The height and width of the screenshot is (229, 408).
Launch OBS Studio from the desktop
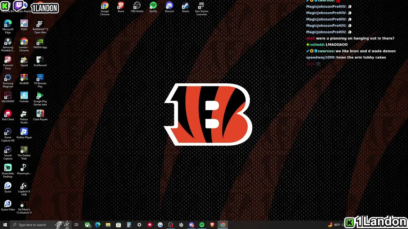pyautogui.click(x=137, y=7)
